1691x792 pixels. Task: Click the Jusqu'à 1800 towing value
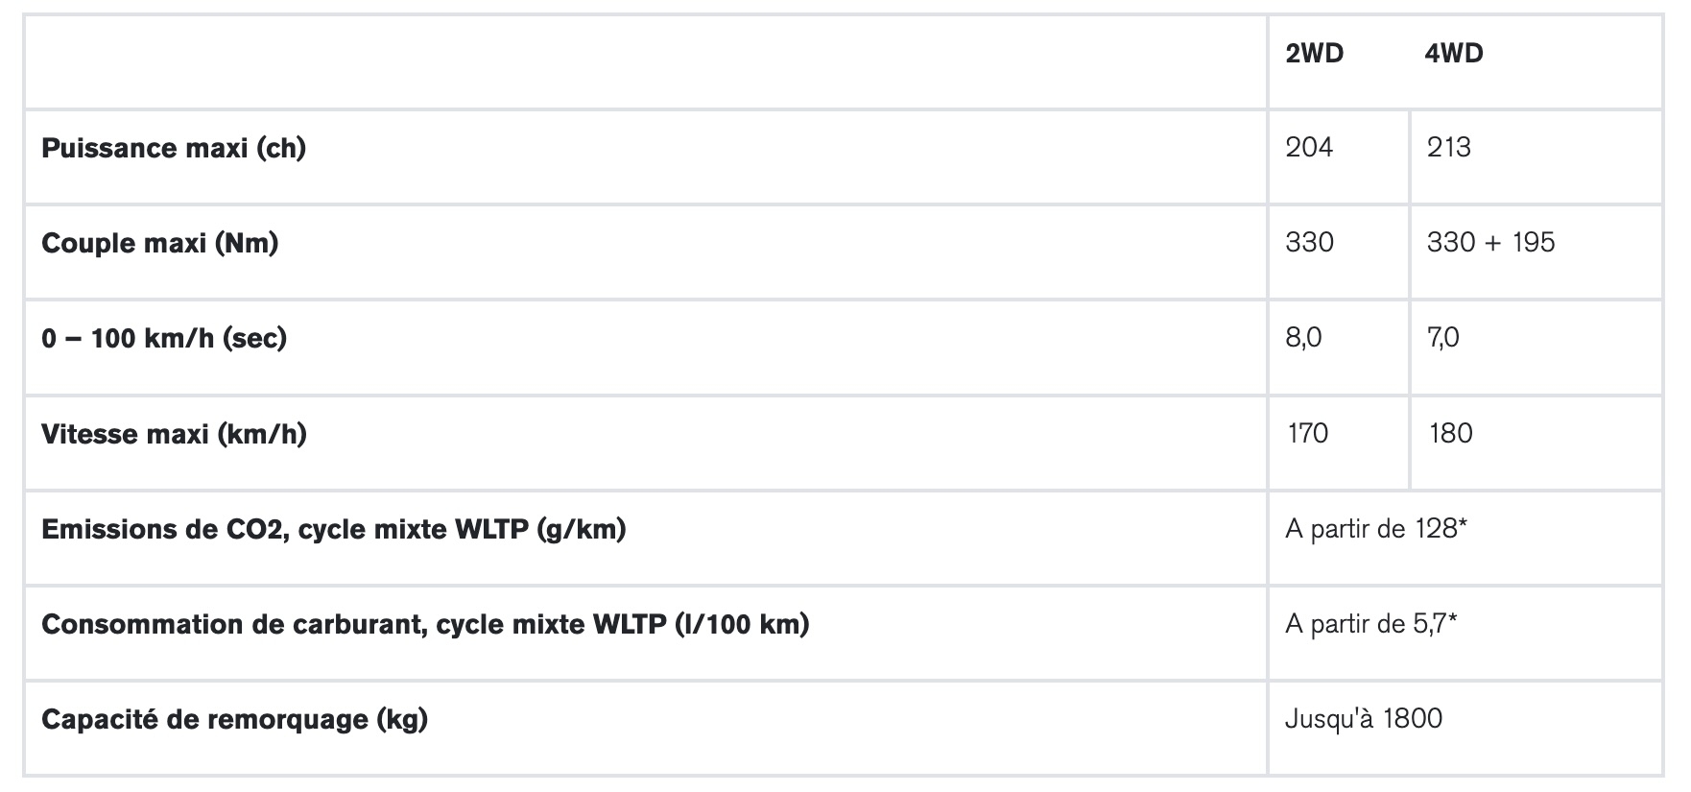pos(1363,719)
